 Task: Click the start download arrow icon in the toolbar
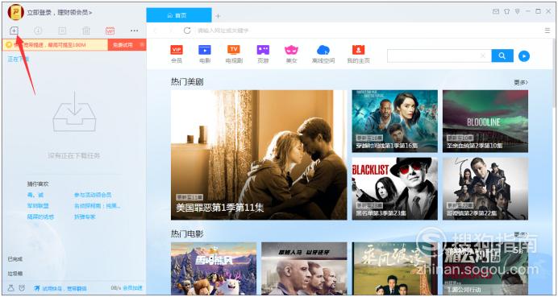tap(38, 31)
